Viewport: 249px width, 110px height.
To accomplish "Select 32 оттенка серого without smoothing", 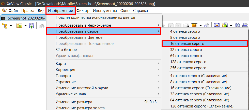I will point(205,50).
